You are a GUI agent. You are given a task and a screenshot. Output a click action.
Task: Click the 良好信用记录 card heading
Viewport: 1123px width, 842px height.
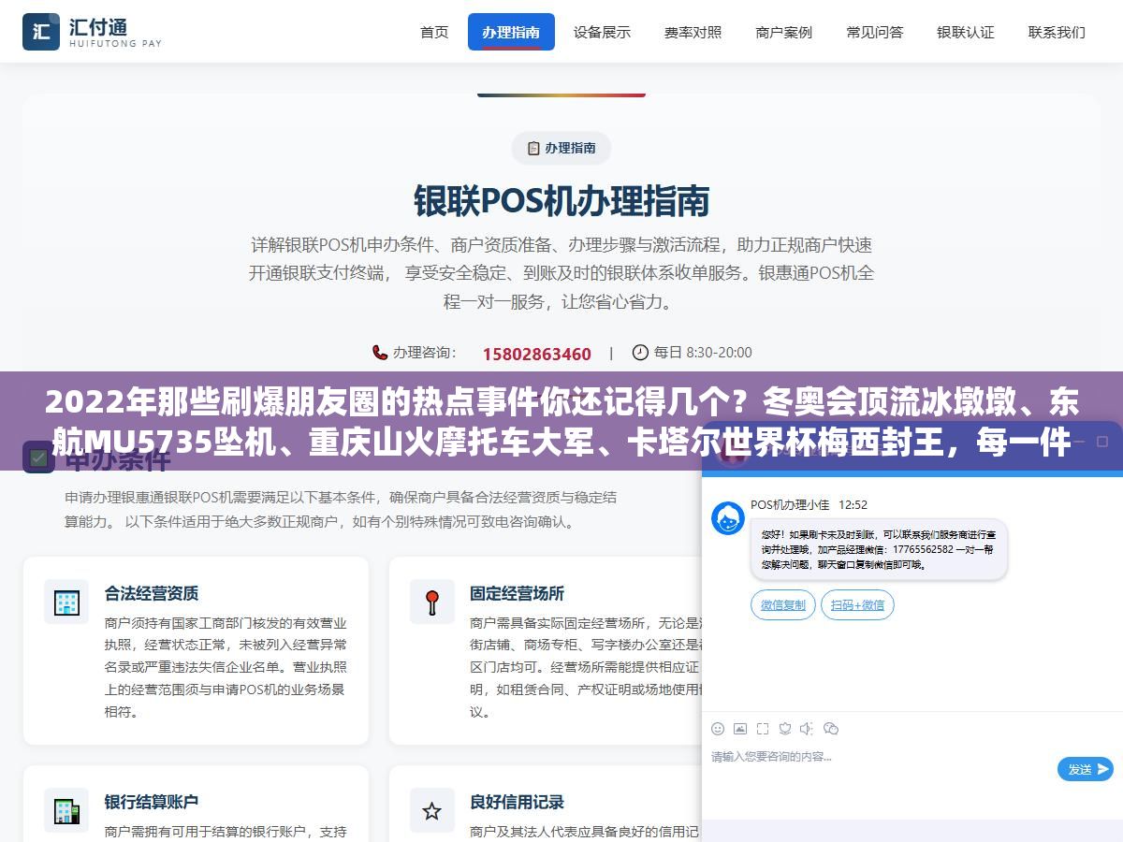[517, 802]
